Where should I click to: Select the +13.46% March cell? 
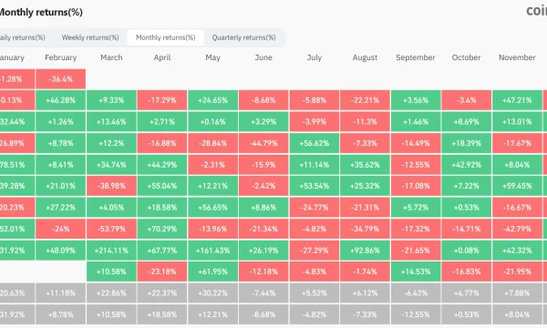tap(111, 122)
